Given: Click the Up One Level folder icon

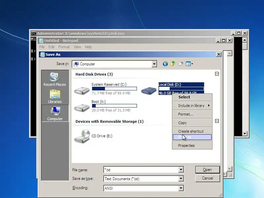Looking at the screenshot, I should (173, 64).
